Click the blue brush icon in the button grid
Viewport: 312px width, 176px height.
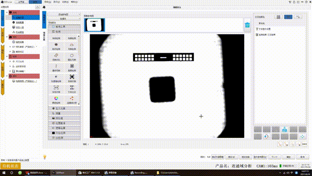point(285,130)
